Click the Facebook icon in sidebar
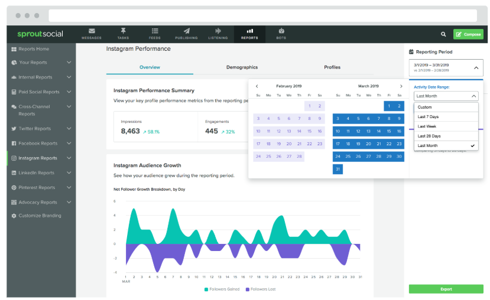 [14, 144]
